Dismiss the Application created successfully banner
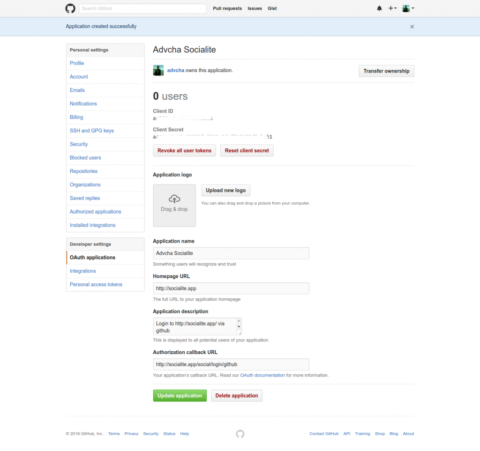480x451 pixels. coord(412,26)
